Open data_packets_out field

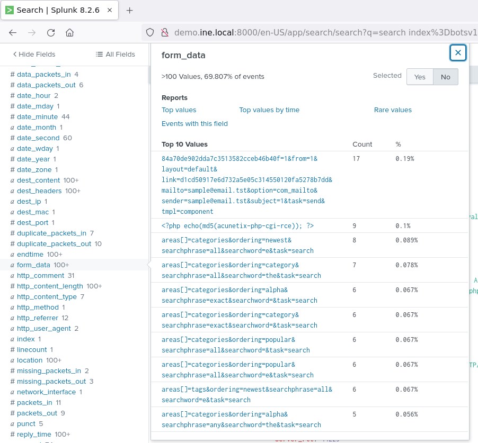46,85
